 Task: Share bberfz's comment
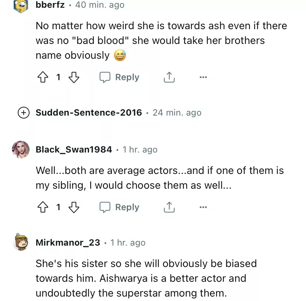coord(169,78)
